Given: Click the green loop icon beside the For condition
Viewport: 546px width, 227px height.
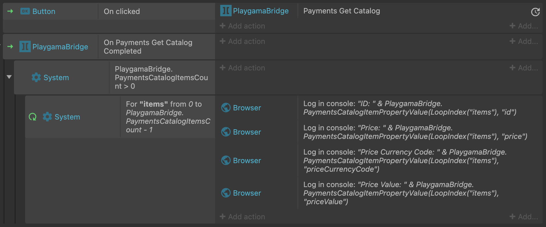Looking at the screenshot, I should pos(33,117).
